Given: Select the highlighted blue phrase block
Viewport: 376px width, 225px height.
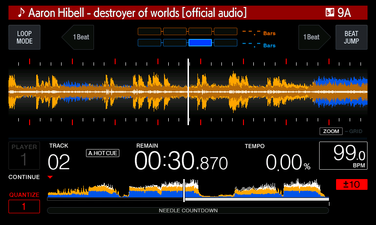Looking at the screenshot, I should coord(200,43).
